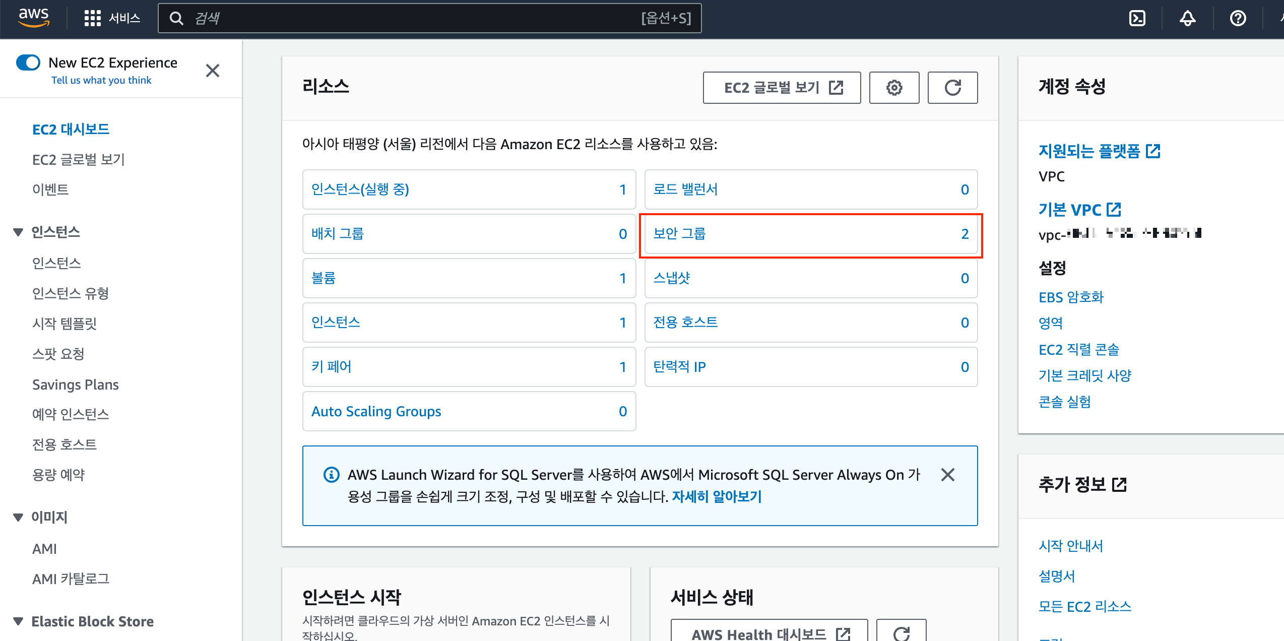Collapse the 인스턴스 sidebar section
Viewport: 1284px width, 641px height.
point(19,232)
